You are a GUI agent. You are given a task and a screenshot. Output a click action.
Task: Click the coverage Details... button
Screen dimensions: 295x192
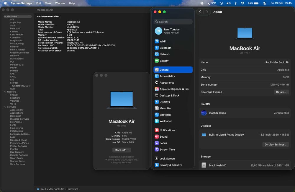pos(281,92)
